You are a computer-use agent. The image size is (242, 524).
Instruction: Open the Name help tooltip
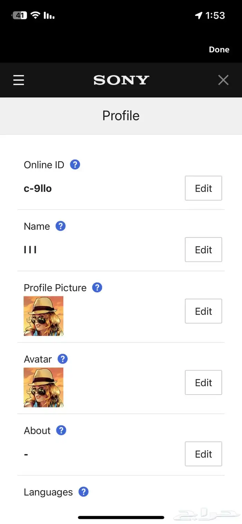[60, 226]
